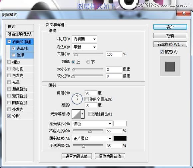Click the 深度 value field 100
193x168 pixels.
(x=114, y=54)
